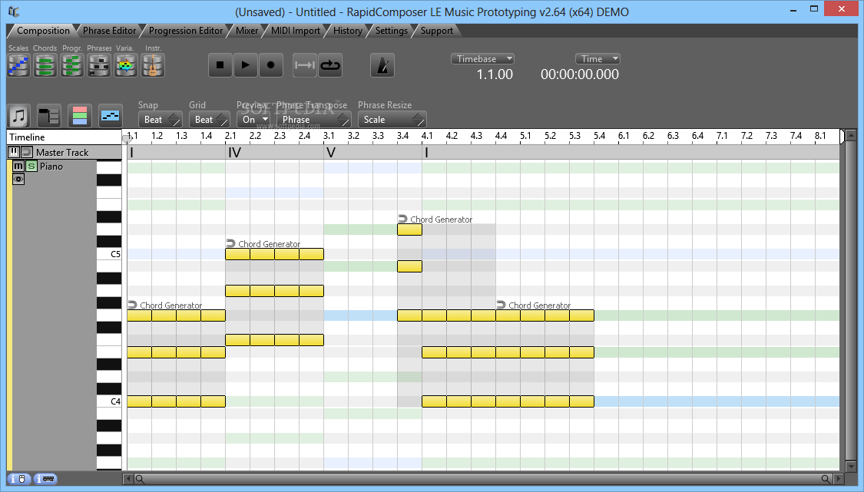Select the Master Track label

point(62,153)
